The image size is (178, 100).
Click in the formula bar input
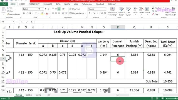click(x=106, y=22)
